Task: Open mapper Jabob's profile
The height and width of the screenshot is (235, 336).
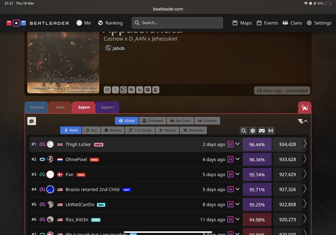Action: (115, 48)
